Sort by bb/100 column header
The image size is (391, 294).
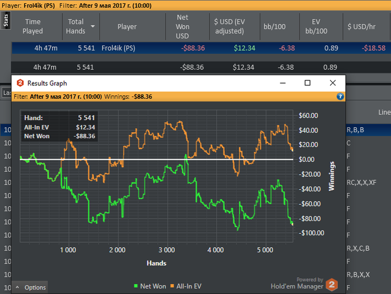(x=275, y=27)
